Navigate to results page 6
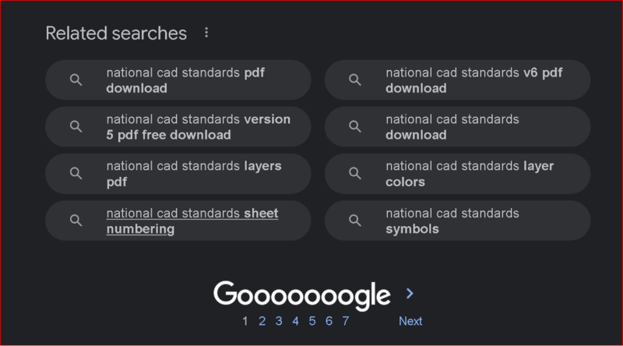Viewport: 623px width, 346px height. tap(329, 321)
